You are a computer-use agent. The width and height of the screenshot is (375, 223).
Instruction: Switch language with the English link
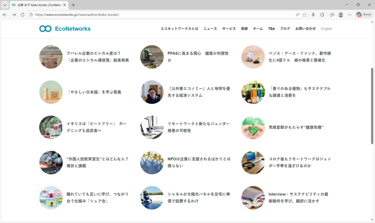coord(326,29)
